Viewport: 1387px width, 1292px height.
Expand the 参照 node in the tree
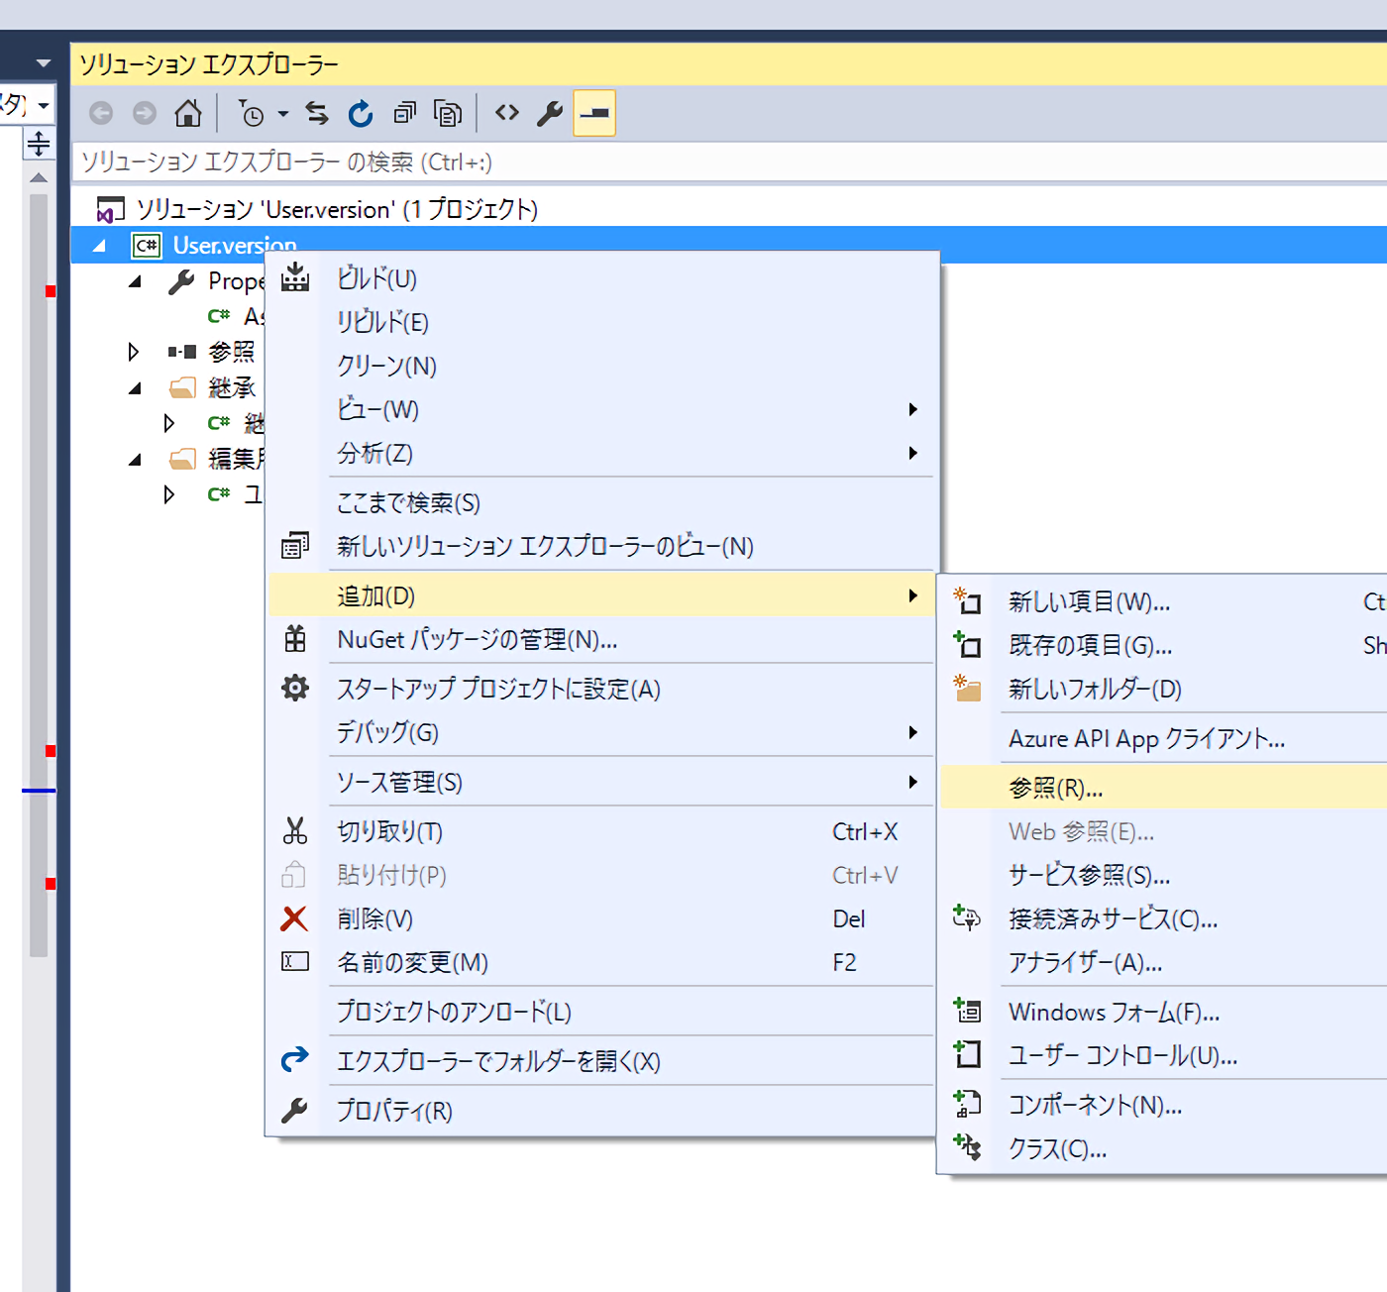click(x=134, y=352)
